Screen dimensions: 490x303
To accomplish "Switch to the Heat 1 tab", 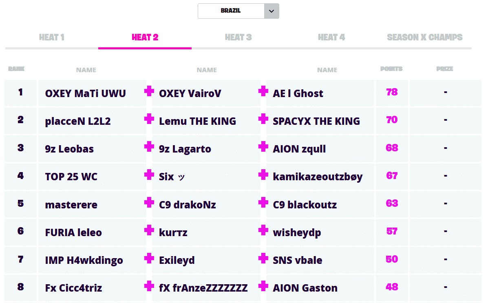I will pos(52,38).
